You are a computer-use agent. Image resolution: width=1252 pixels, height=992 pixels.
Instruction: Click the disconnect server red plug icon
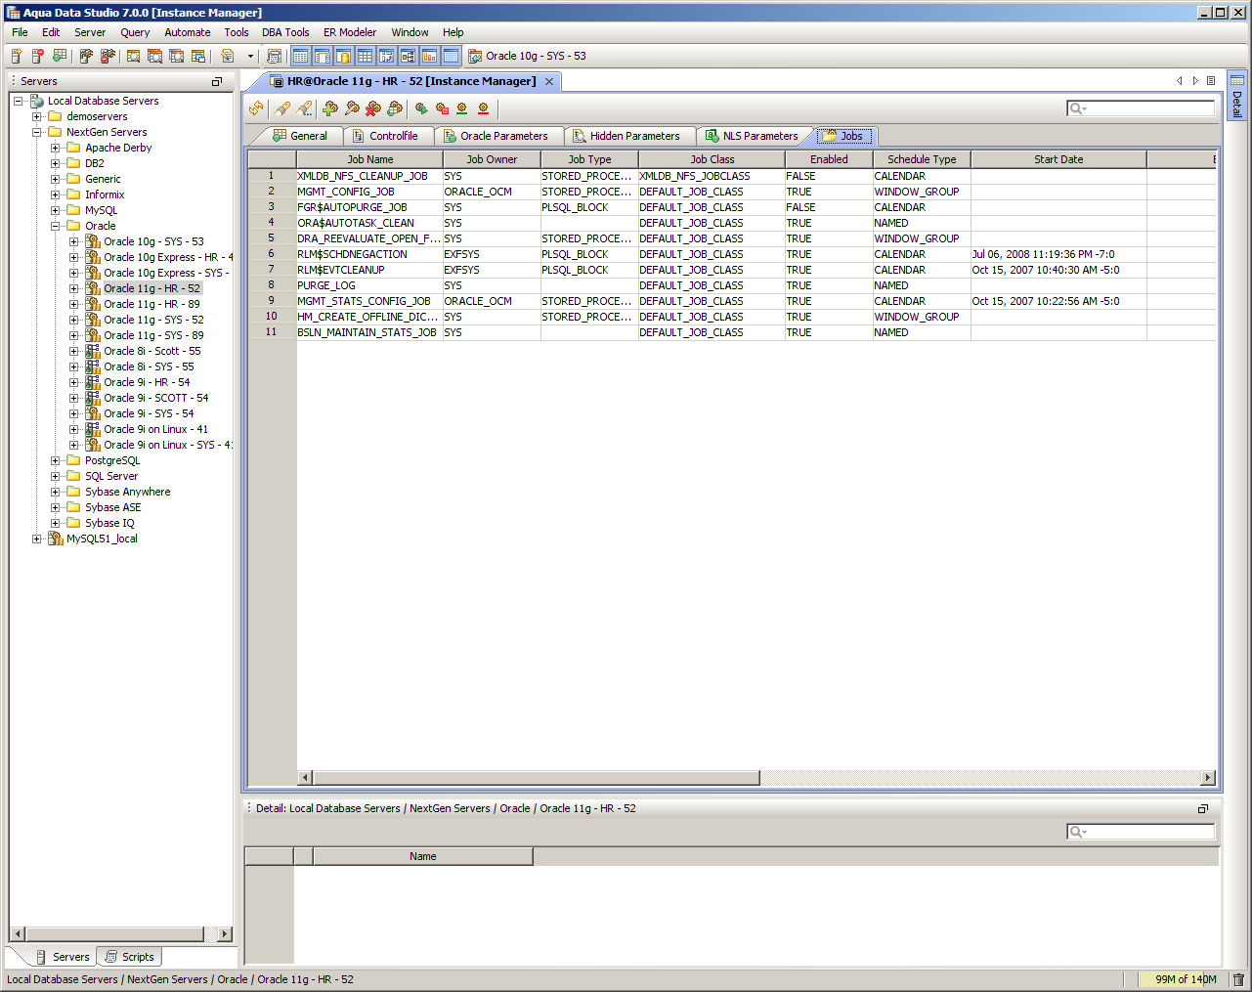point(108,56)
